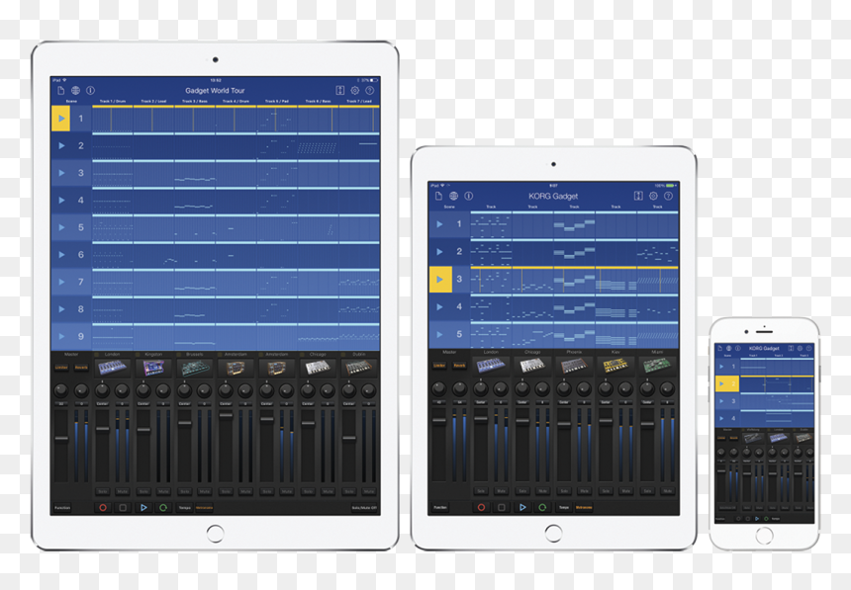Play scene 3 on the middle iPad
The image size is (851, 590).
(x=440, y=280)
